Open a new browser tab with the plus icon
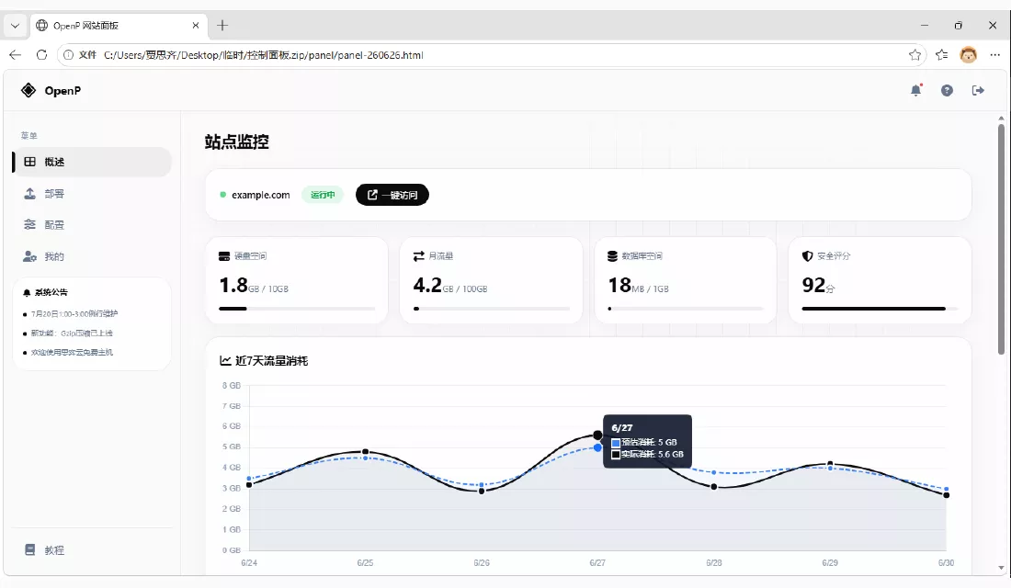Image resolution: width=1011 pixels, height=588 pixels. [222, 25]
